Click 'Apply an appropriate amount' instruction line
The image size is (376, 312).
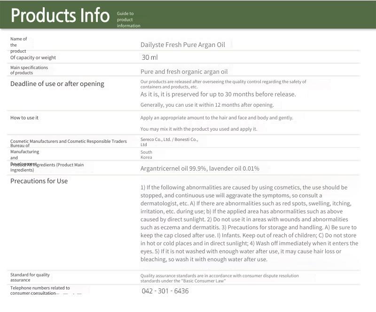217,118
